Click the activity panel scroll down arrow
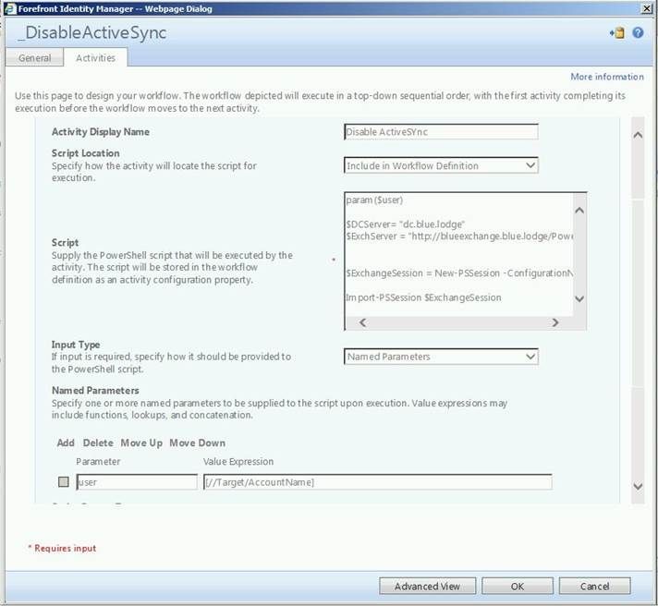This screenshot has width=658, height=606. click(x=638, y=487)
